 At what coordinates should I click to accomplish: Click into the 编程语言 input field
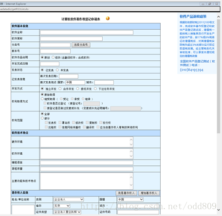pyautogui.click(x=87, y=162)
